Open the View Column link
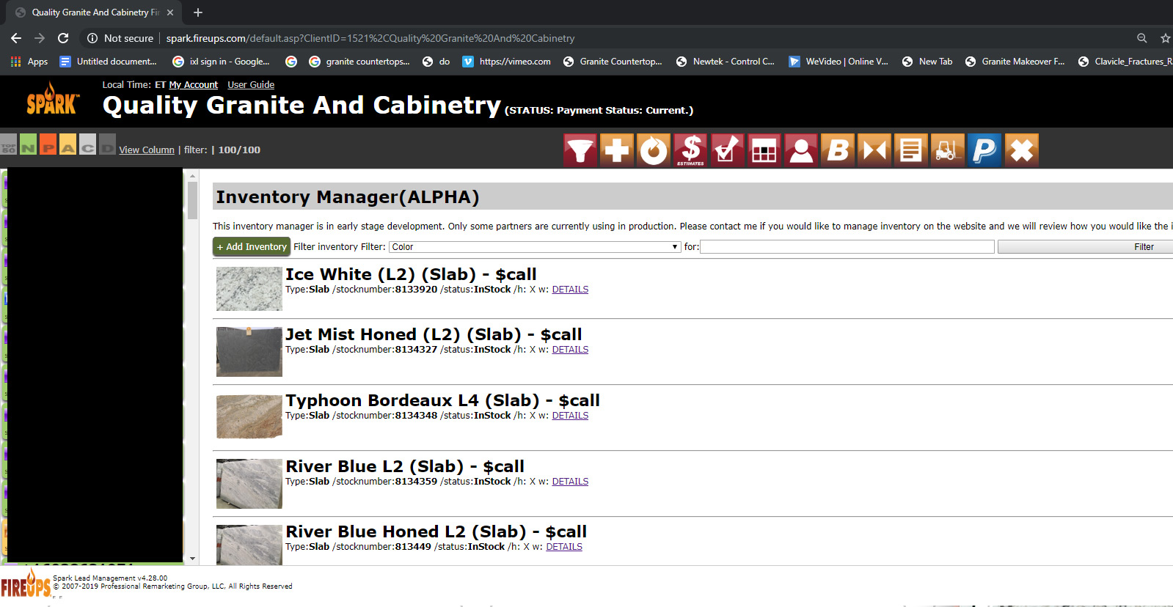This screenshot has width=1173, height=607. [x=147, y=150]
